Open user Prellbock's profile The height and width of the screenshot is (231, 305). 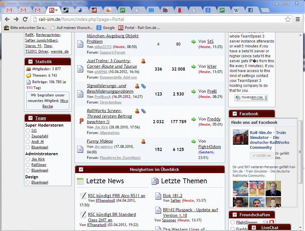(x=103, y=97)
